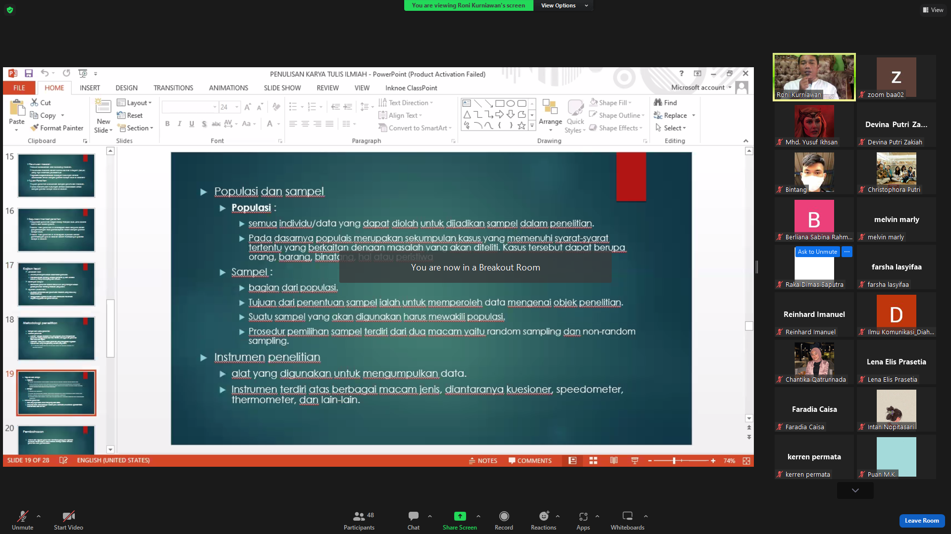The height and width of the screenshot is (534, 951).
Task: Click the Undo arrow in PowerPoint title bar
Action: tap(45, 74)
